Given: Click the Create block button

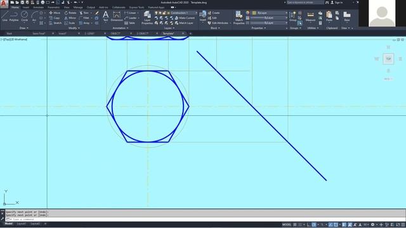Looking at the screenshot, I should 214,13.
